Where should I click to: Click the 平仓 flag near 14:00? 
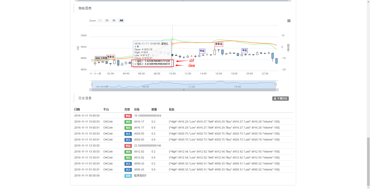[x=202, y=51]
